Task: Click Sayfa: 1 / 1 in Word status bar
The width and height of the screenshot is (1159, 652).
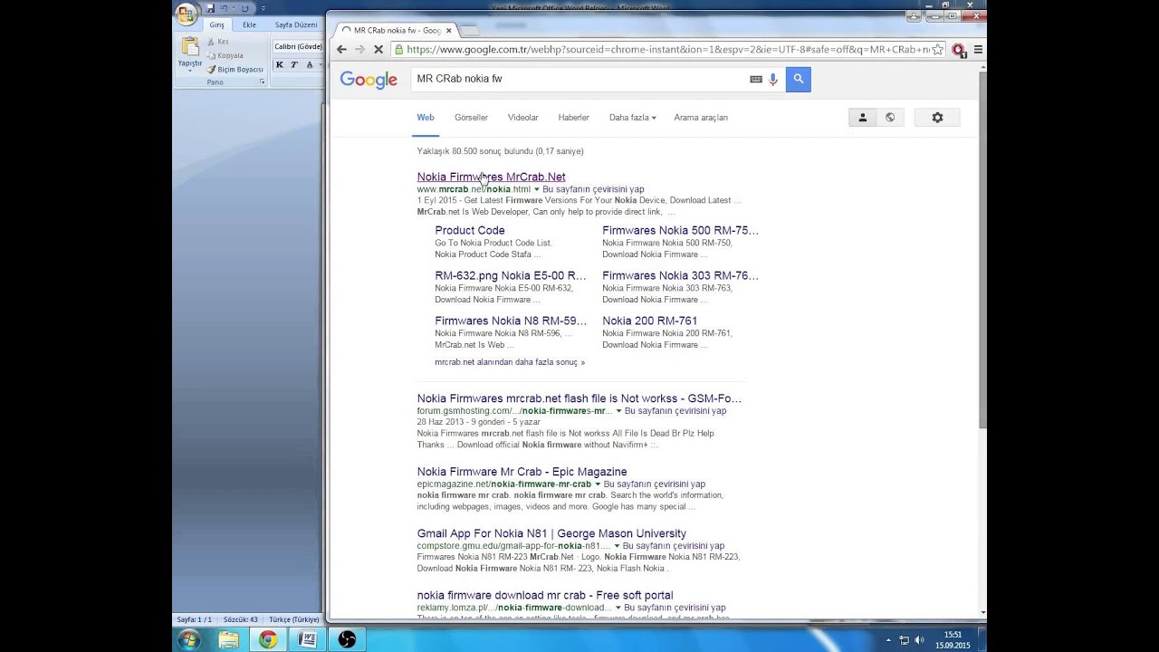Action: [x=194, y=619]
